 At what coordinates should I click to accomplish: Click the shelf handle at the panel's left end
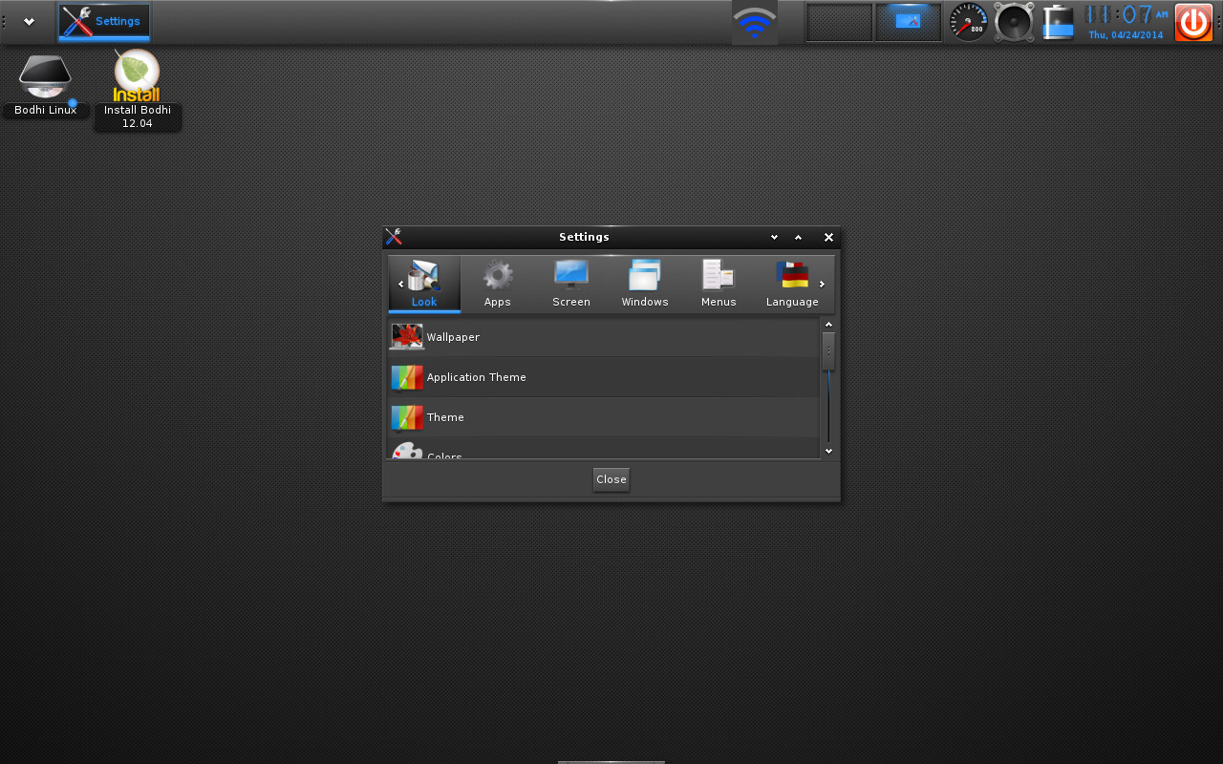tap(5, 22)
